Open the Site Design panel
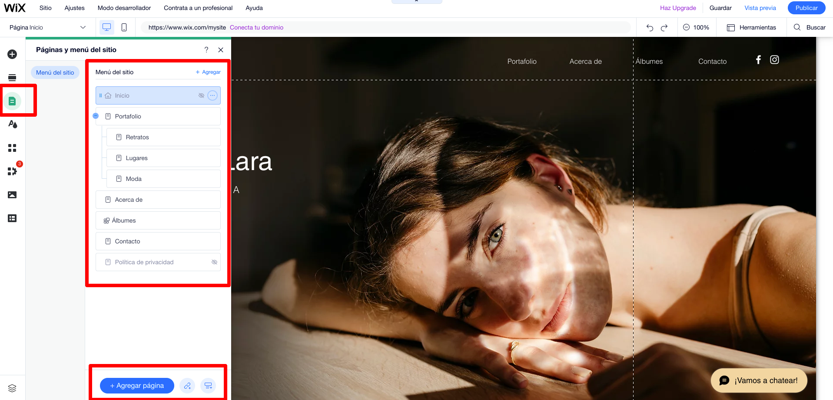Image resolution: width=833 pixels, height=400 pixels. click(12, 124)
